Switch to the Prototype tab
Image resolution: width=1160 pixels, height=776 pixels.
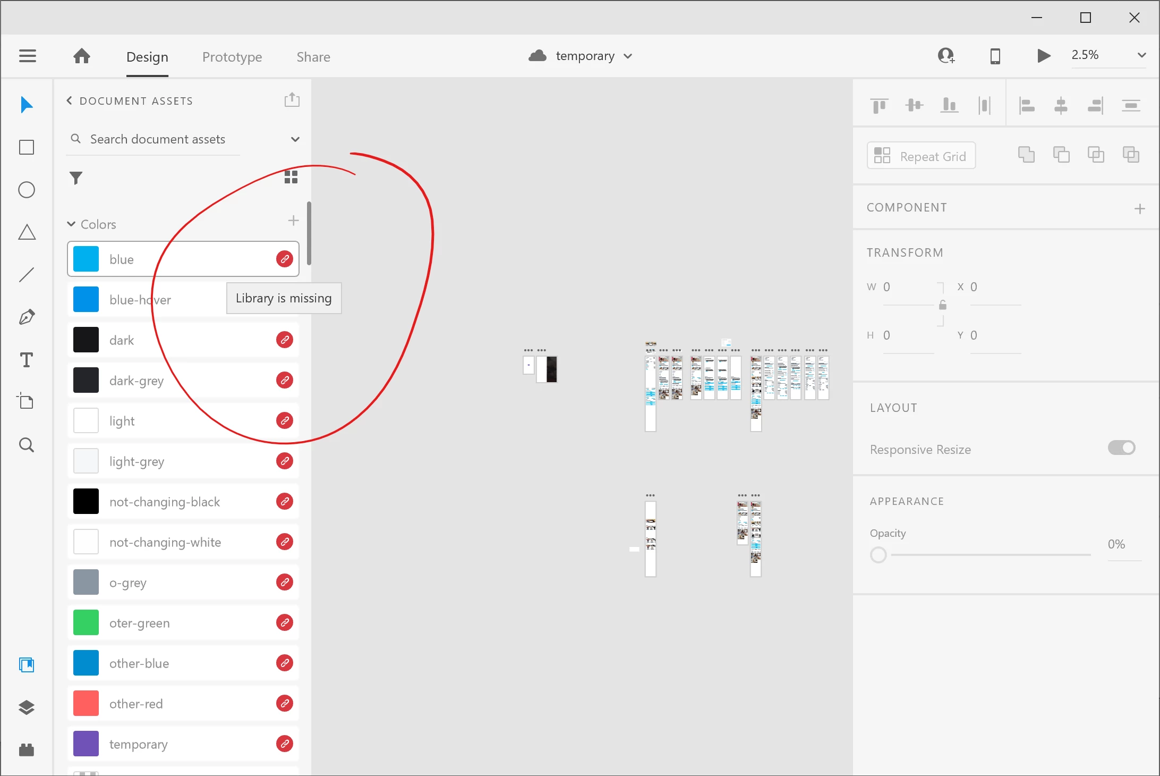(232, 57)
